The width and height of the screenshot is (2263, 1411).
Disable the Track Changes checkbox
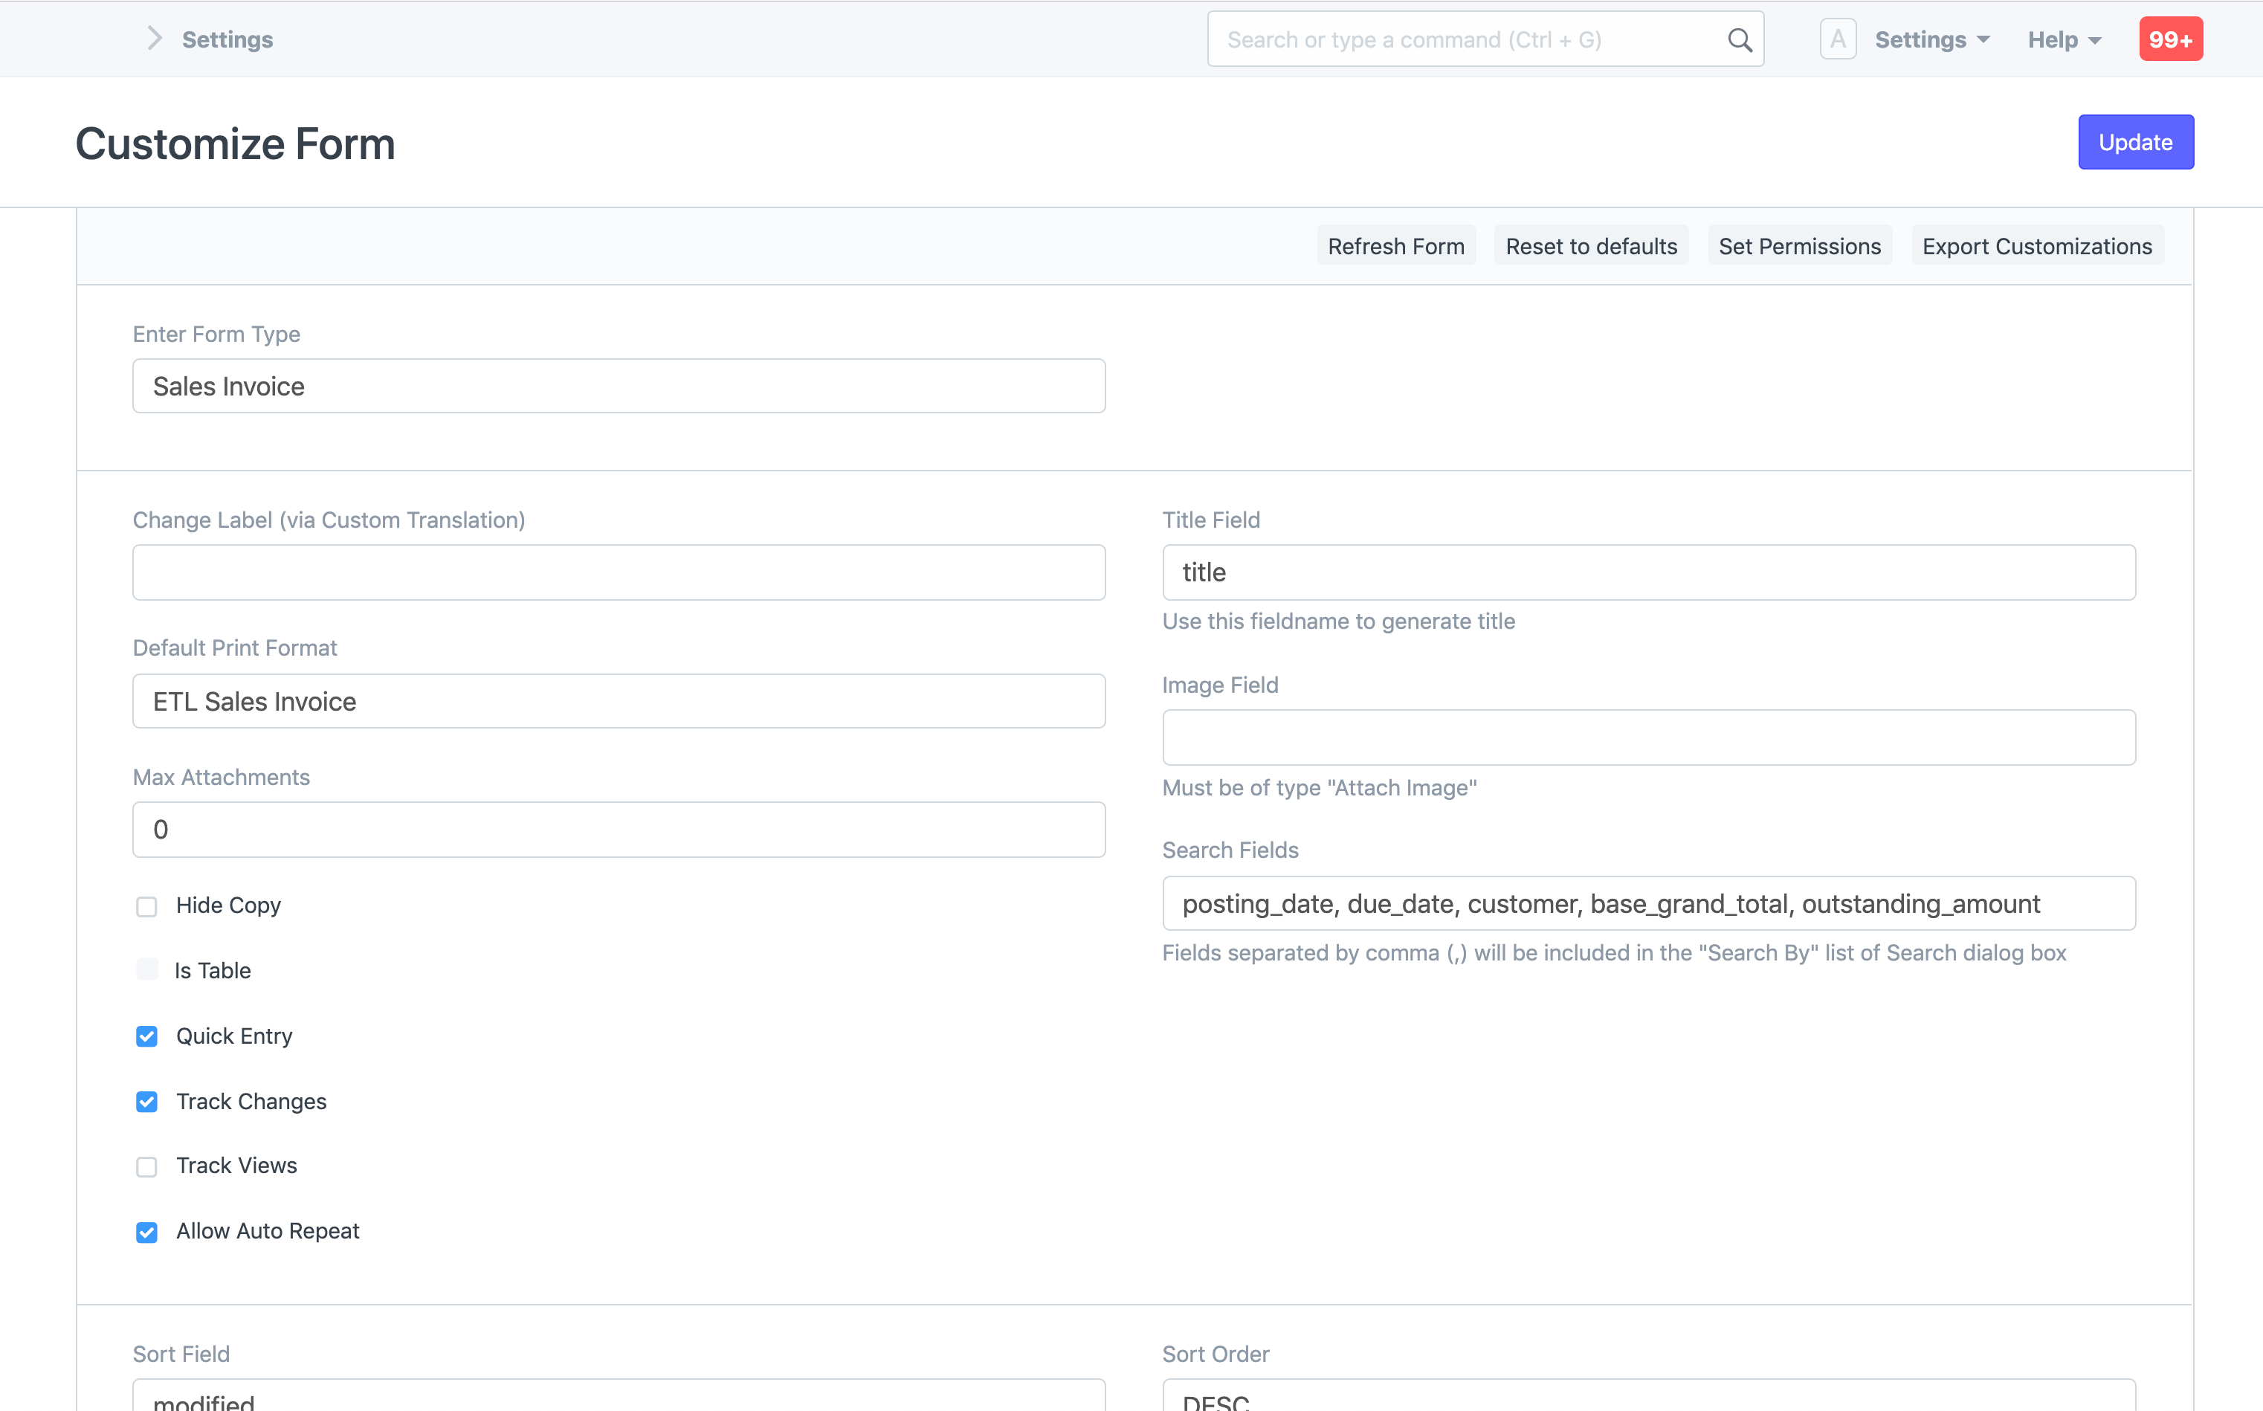click(146, 1102)
